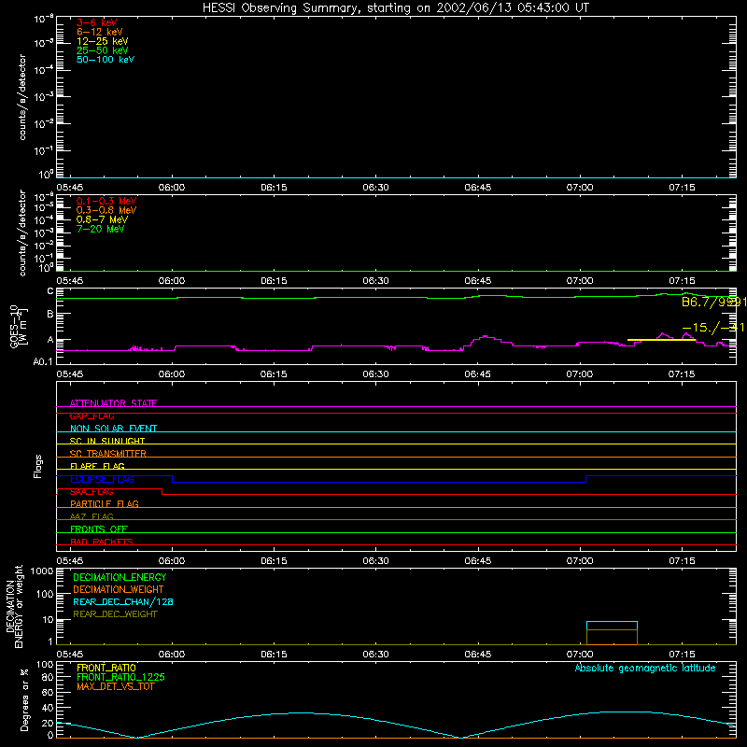Click the DECIMATION_ENERGY legend label

click(x=120, y=577)
